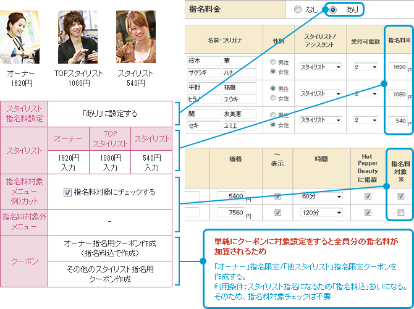
Task: Enable 指名料対象 checkbox in 7560円 row
Action: tap(401, 213)
